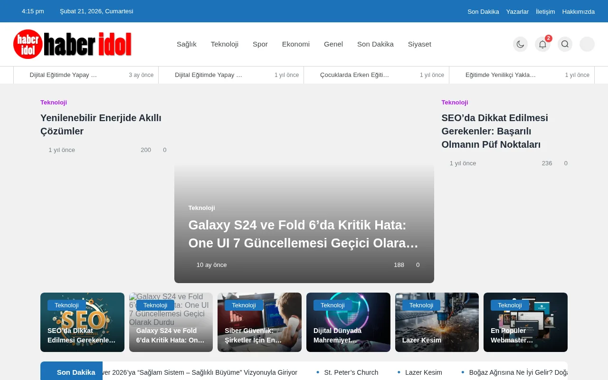Screen dimensions: 608x380
Task: Open the St. Peter's Church ticker item
Action: [351, 372]
